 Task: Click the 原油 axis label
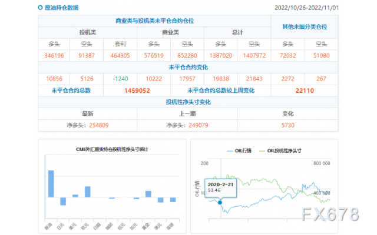pyautogui.click(x=48, y=226)
